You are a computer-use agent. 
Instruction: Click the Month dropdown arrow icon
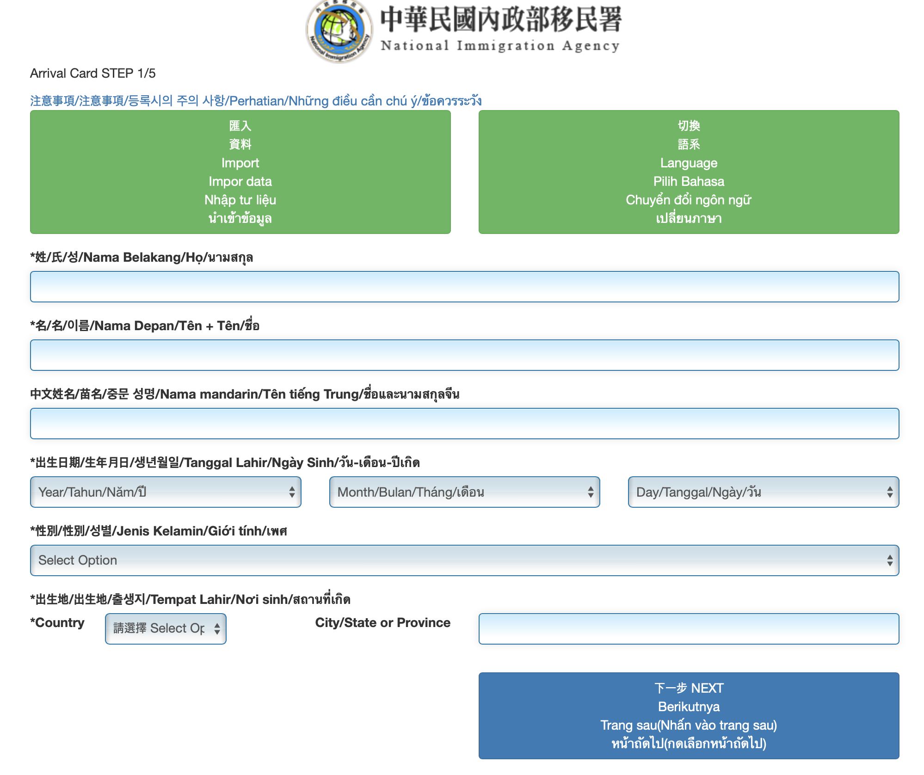591,492
